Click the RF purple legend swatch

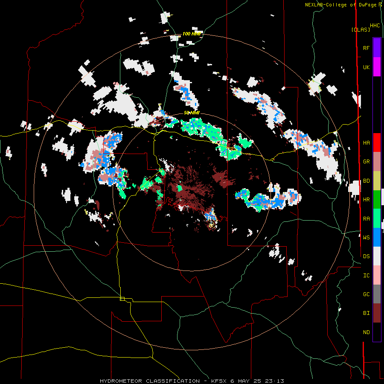(377, 48)
